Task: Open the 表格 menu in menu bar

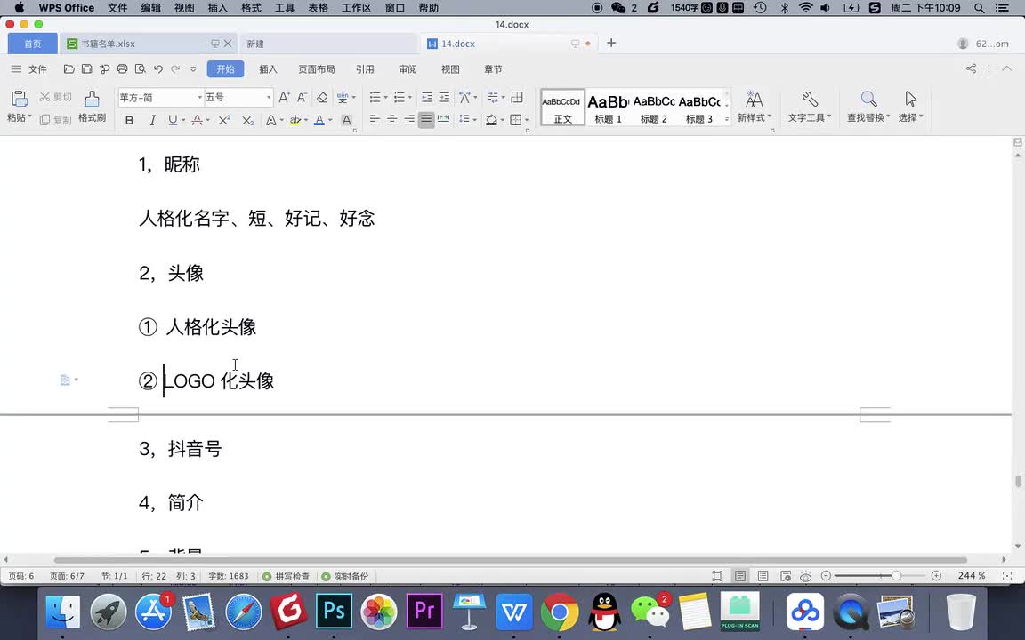Action: click(319, 8)
